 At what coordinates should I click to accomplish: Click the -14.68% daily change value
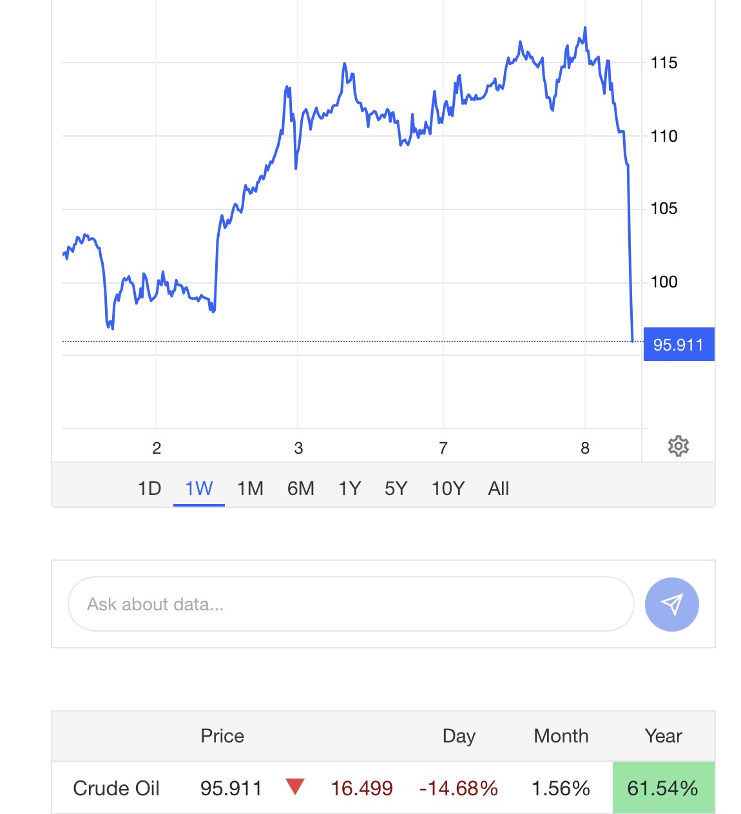(459, 788)
